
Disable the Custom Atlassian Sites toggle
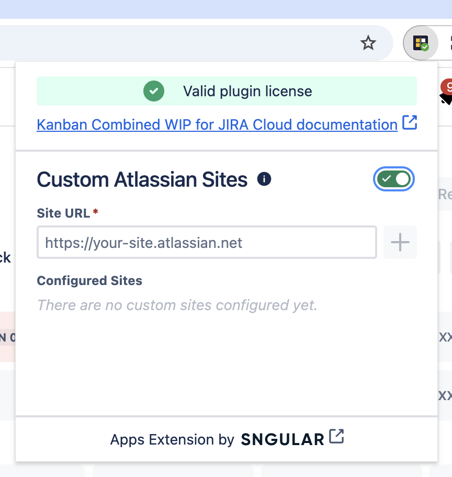click(394, 179)
